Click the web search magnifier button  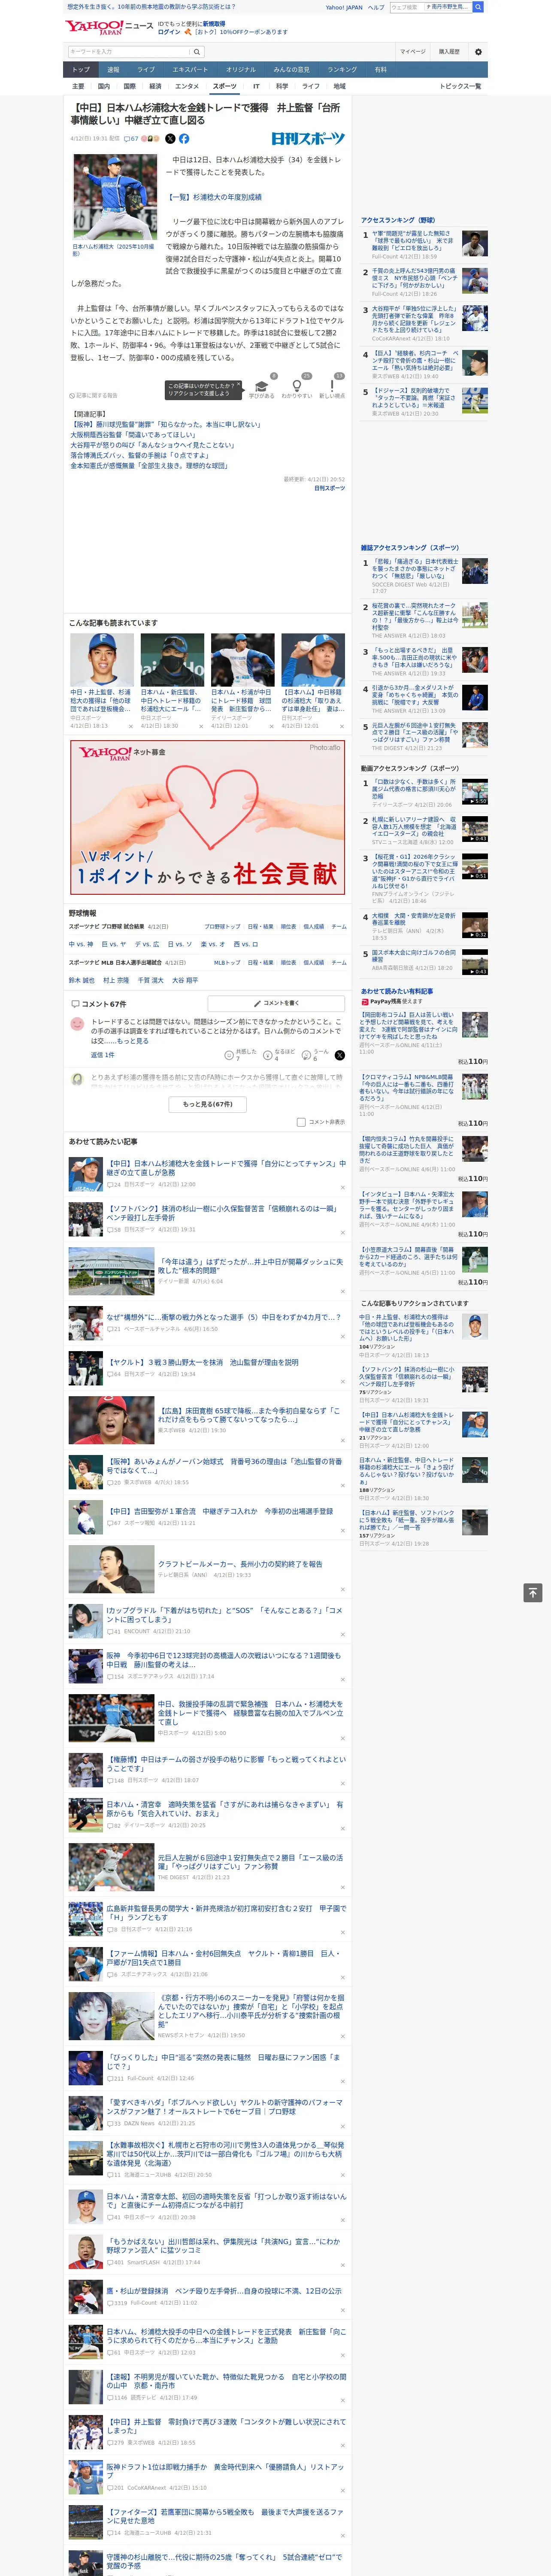click(x=478, y=7)
